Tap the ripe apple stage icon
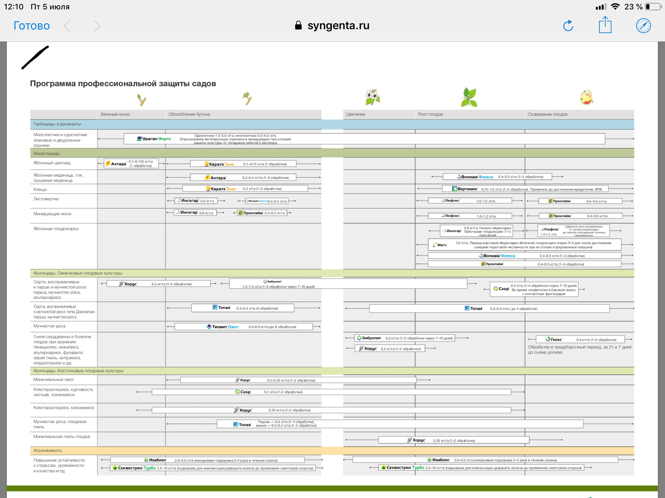This screenshot has height=498, width=665. (586, 97)
